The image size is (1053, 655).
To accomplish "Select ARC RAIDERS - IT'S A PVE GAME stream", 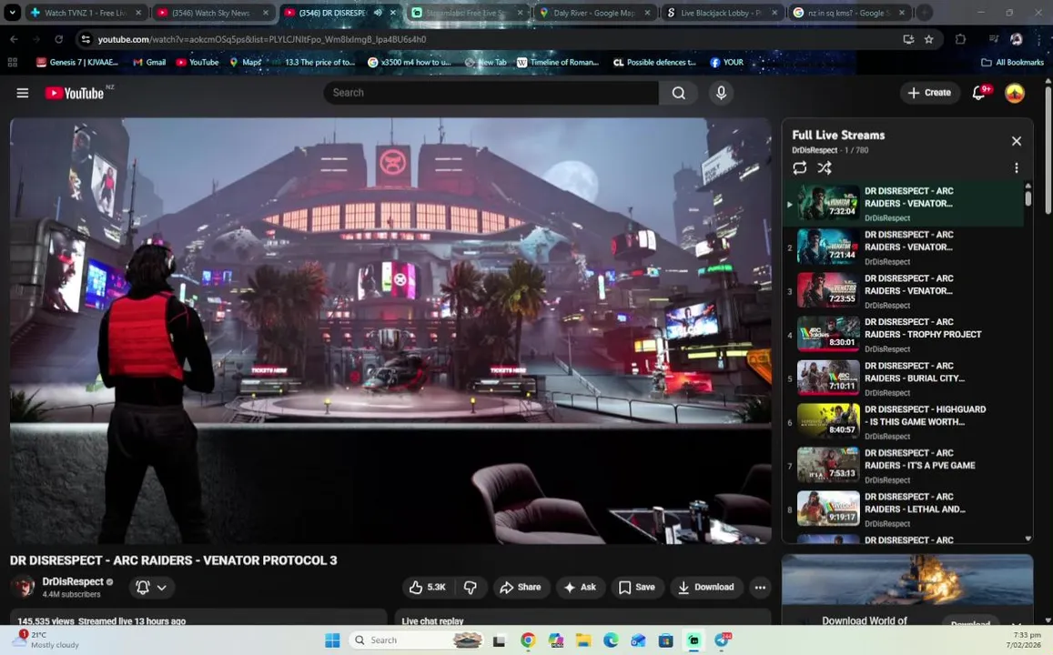I will click(904, 466).
